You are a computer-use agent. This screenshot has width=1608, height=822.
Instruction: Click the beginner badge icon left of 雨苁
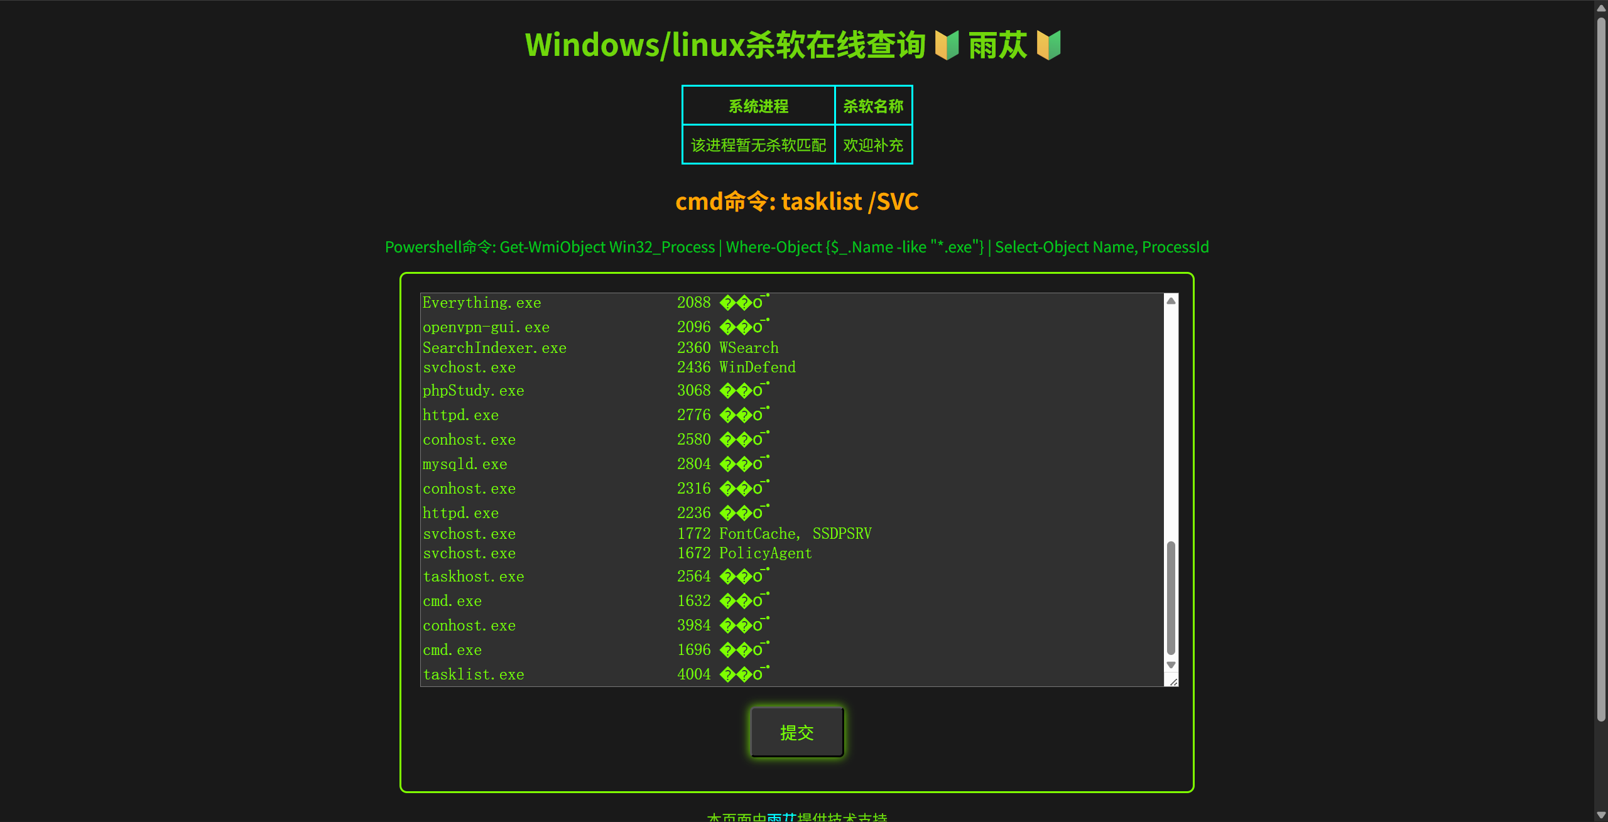947,45
